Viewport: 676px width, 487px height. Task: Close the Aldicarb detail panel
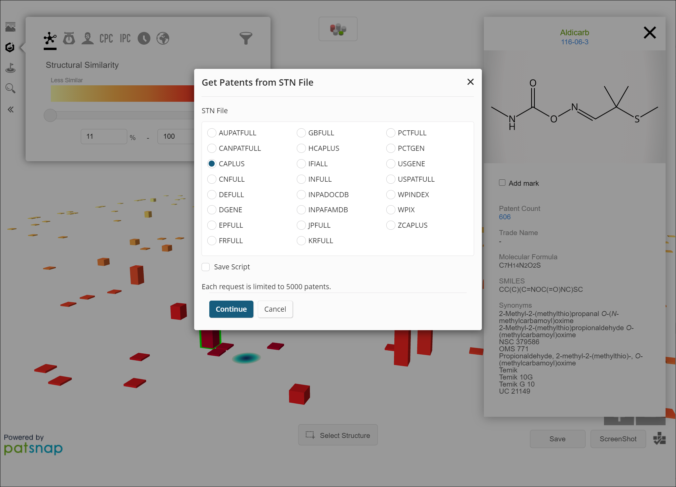pos(650,33)
